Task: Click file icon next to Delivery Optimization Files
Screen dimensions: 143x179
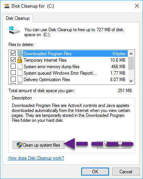Action: [20, 80]
